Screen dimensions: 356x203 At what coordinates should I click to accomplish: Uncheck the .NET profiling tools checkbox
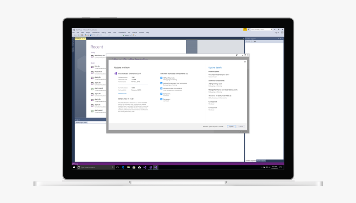coord(161,78)
